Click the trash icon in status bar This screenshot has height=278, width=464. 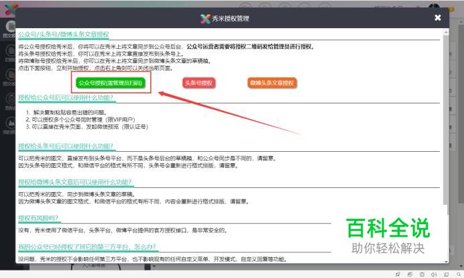(422, 275)
